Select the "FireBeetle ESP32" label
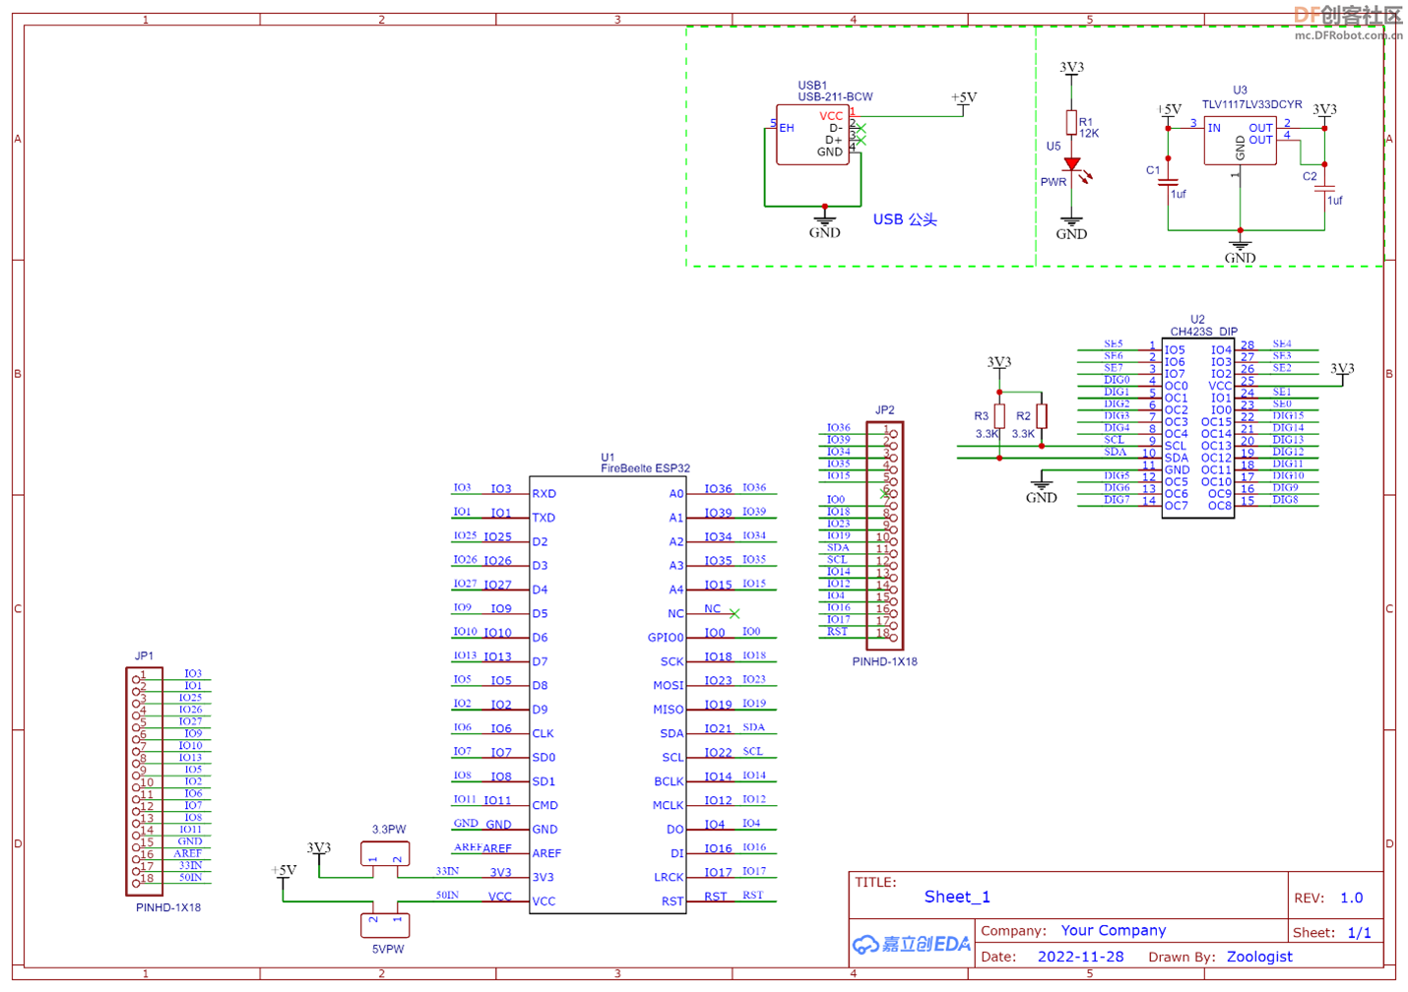This screenshot has width=1408, height=992. click(x=646, y=468)
